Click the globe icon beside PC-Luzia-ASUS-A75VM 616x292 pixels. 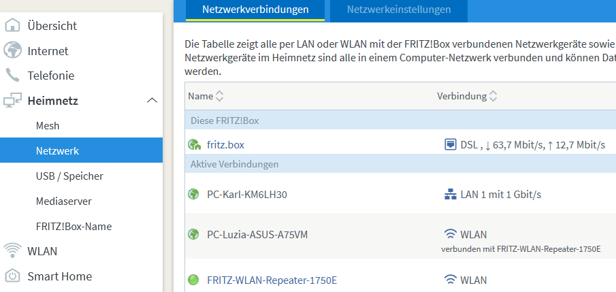click(x=193, y=235)
